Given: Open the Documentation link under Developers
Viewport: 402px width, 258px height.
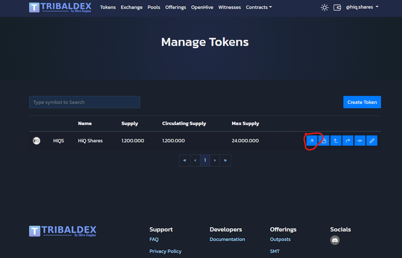Looking at the screenshot, I should 227,239.
